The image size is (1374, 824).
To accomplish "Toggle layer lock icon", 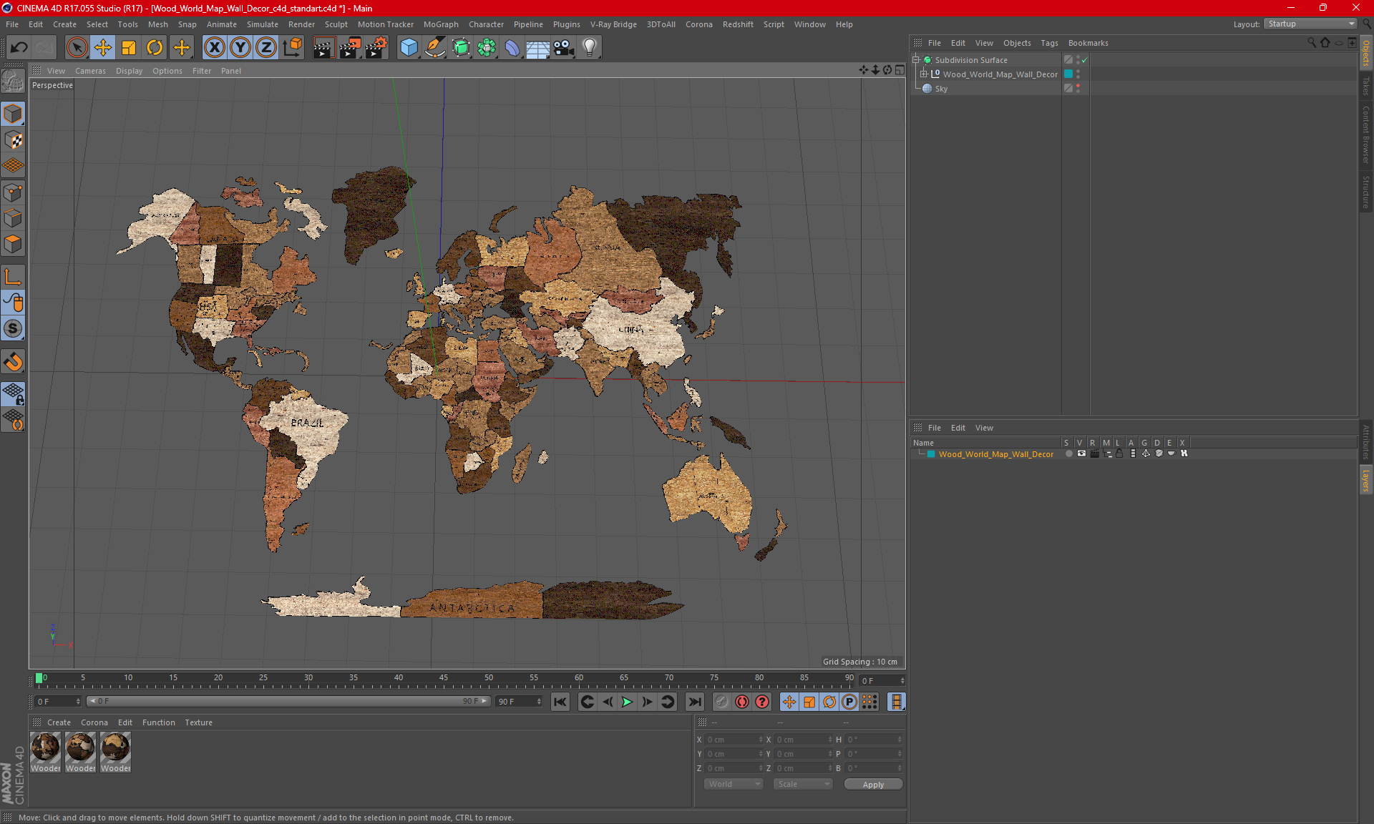I will click(1119, 454).
